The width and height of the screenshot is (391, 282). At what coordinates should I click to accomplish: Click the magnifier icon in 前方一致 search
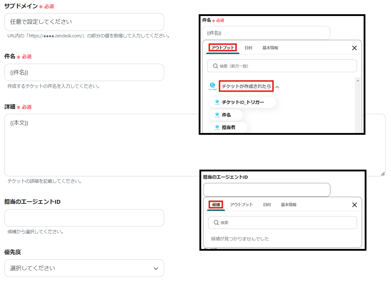click(215, 66)
